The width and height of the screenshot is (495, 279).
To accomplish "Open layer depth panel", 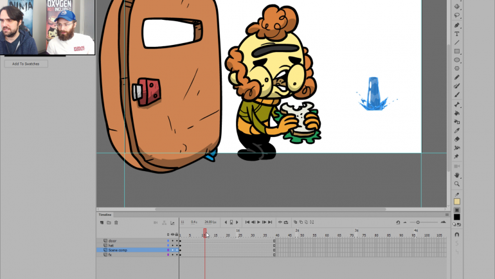I will (172, 222).
